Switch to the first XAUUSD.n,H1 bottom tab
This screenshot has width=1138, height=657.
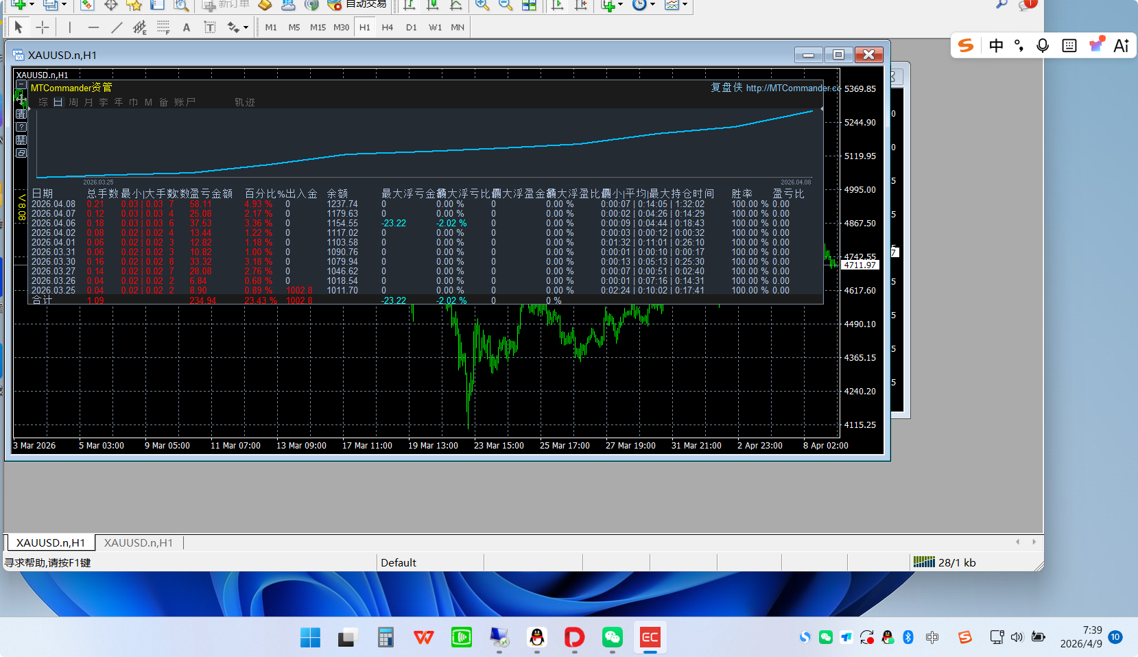pos(51,542)
